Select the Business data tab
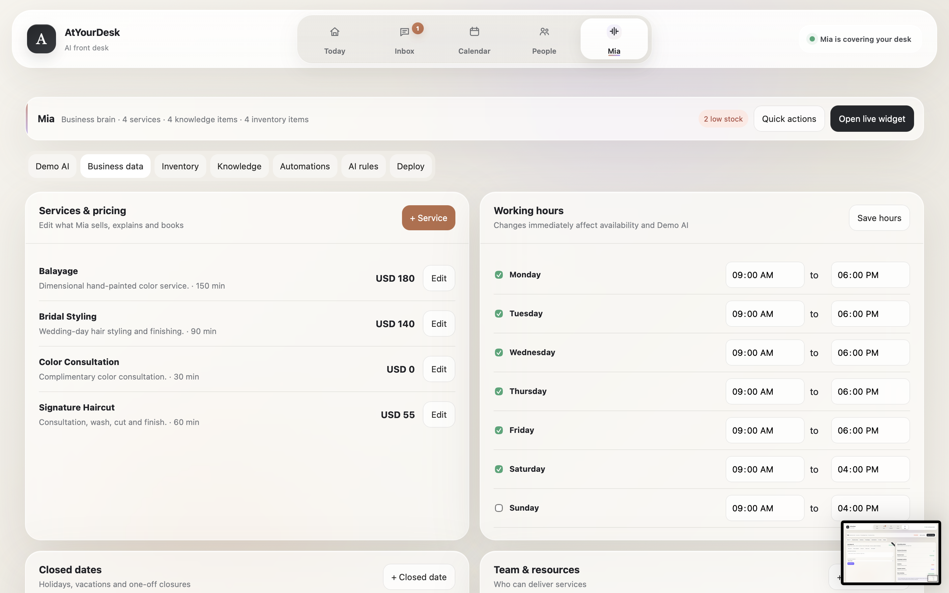949x593 pixels. [x=115, y=166]
